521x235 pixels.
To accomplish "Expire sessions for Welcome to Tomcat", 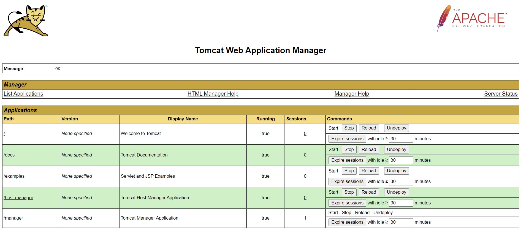I will [347, 139].
